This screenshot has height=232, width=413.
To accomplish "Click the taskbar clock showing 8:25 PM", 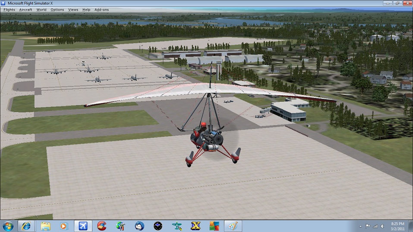I will tap(397, 226).
